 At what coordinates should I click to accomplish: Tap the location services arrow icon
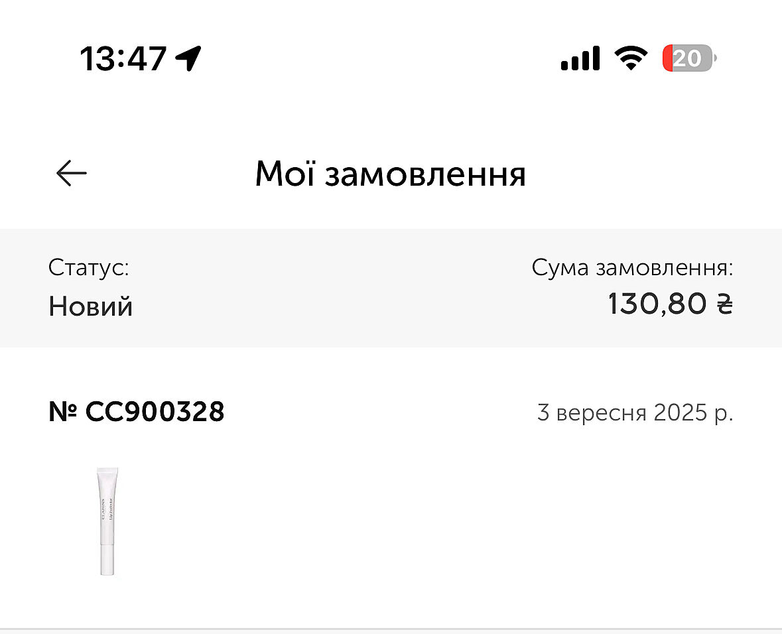click(188, 58)
